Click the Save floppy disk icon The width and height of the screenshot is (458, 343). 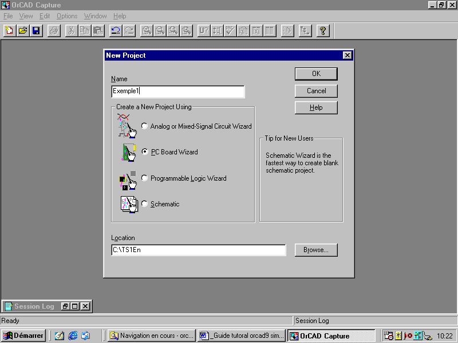36,31
